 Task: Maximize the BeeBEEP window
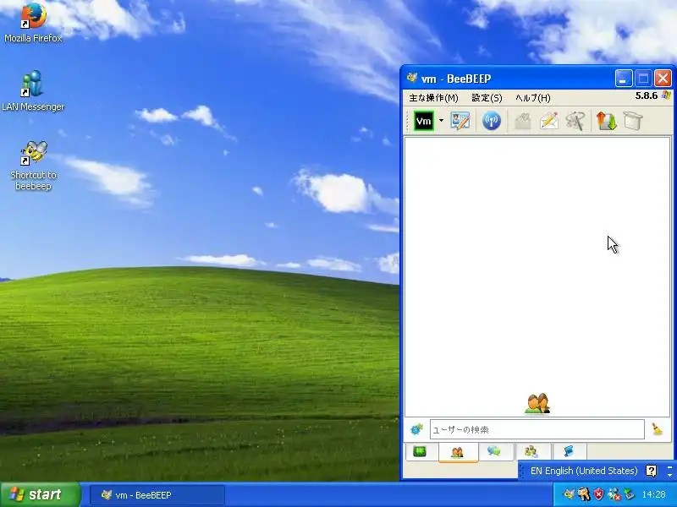(643, 79)
